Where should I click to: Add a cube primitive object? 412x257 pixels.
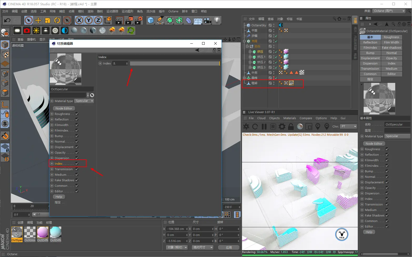point(150,20)
